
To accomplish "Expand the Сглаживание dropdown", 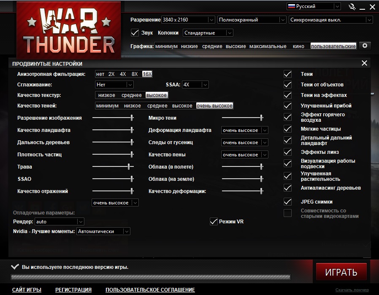I will click(114, 85).
